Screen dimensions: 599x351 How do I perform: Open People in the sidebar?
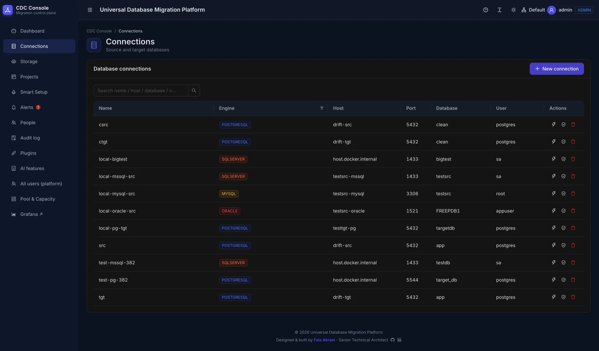(39, 123)
